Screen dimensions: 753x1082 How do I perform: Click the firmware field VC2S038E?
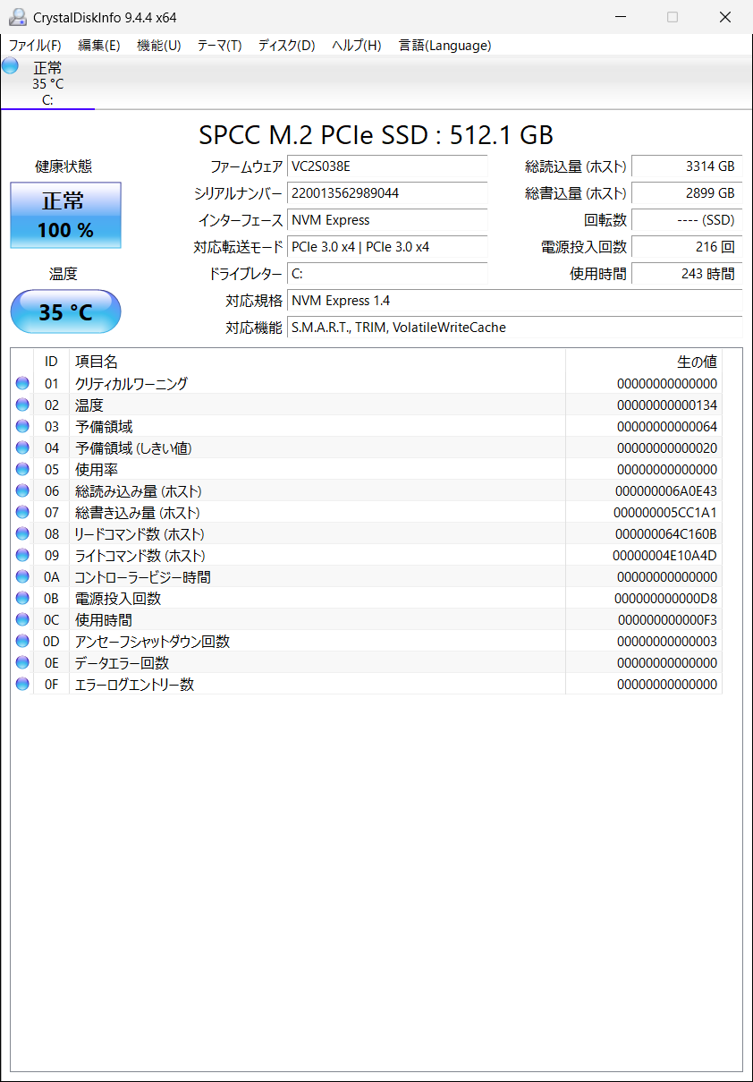[387, 166]
